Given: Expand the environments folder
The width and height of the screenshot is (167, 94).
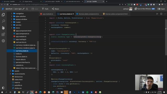Looking at the screenshot, I should coord(10,74).
